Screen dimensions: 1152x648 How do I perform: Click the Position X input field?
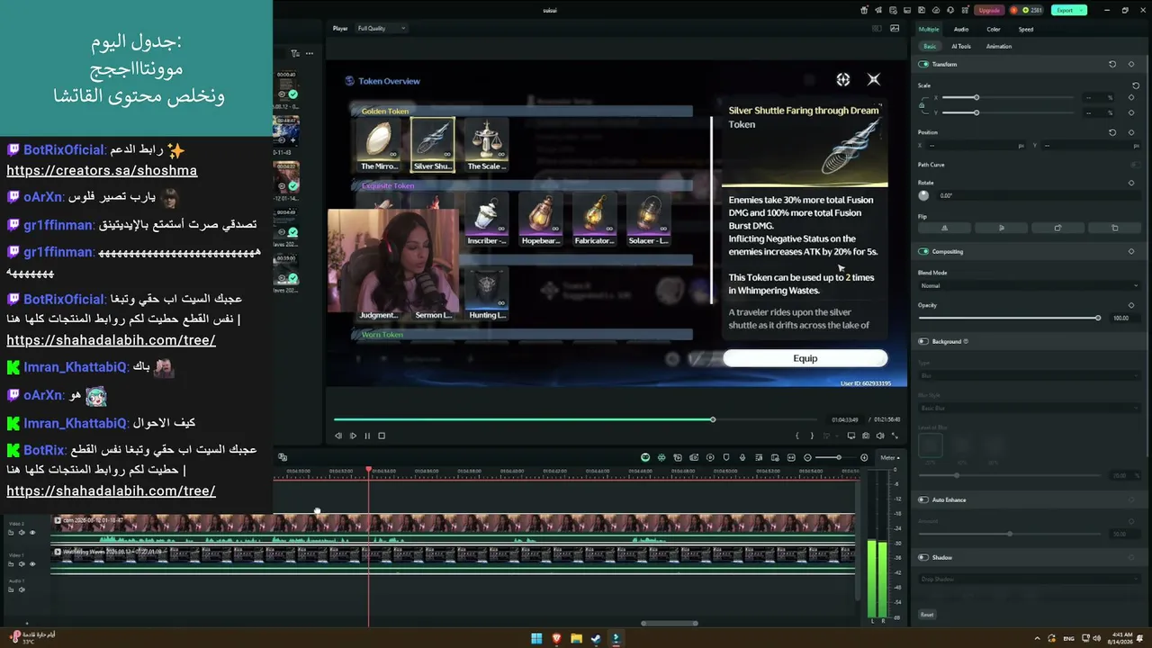pos(975,145)
